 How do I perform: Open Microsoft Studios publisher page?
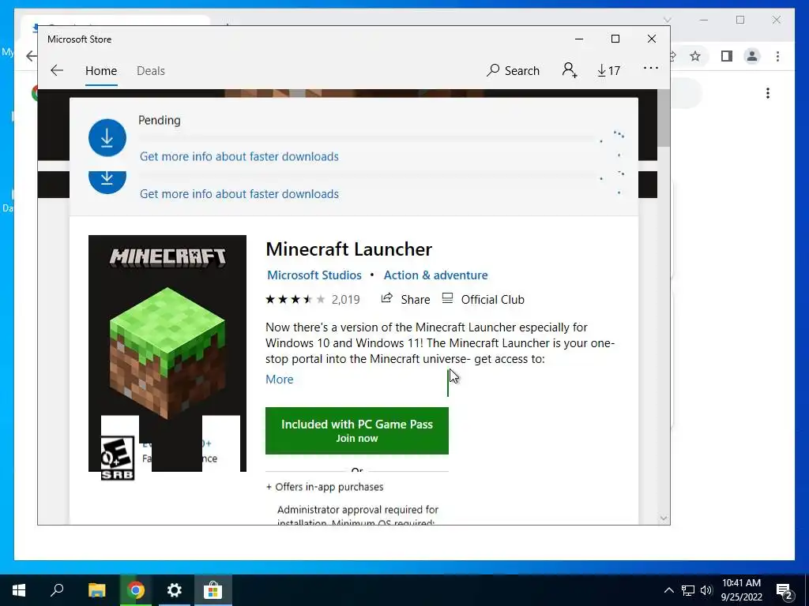click(314, 275)
